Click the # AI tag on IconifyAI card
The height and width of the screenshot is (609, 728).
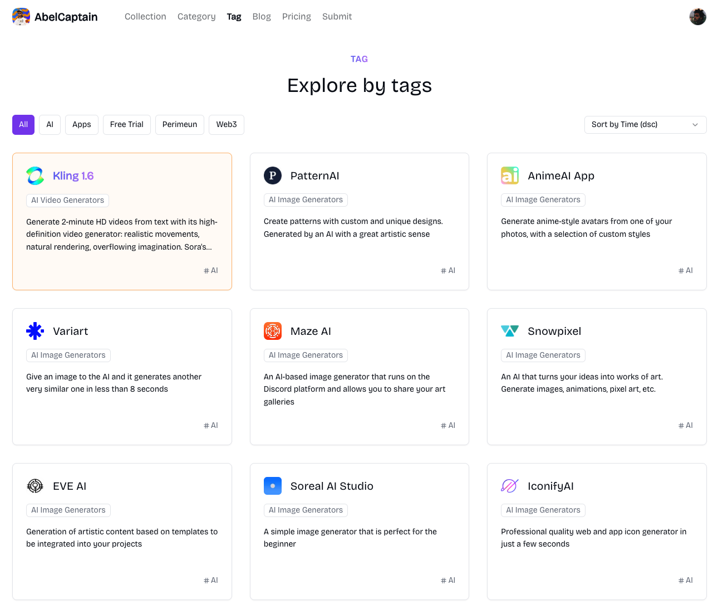pyautogui.click(x=686, y=580)
